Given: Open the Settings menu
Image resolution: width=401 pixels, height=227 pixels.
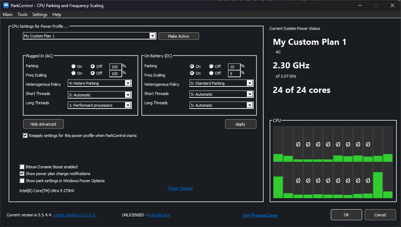Looking at the screenshot, I should [x=40, y=15].
